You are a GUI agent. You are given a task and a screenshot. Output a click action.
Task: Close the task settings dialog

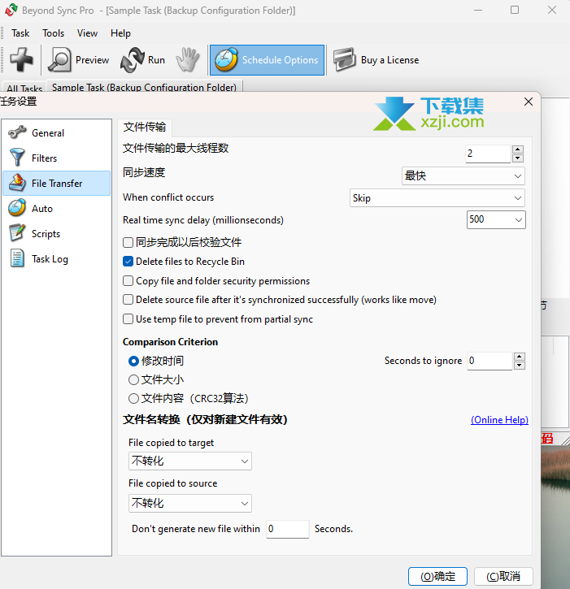click(529, 102)
